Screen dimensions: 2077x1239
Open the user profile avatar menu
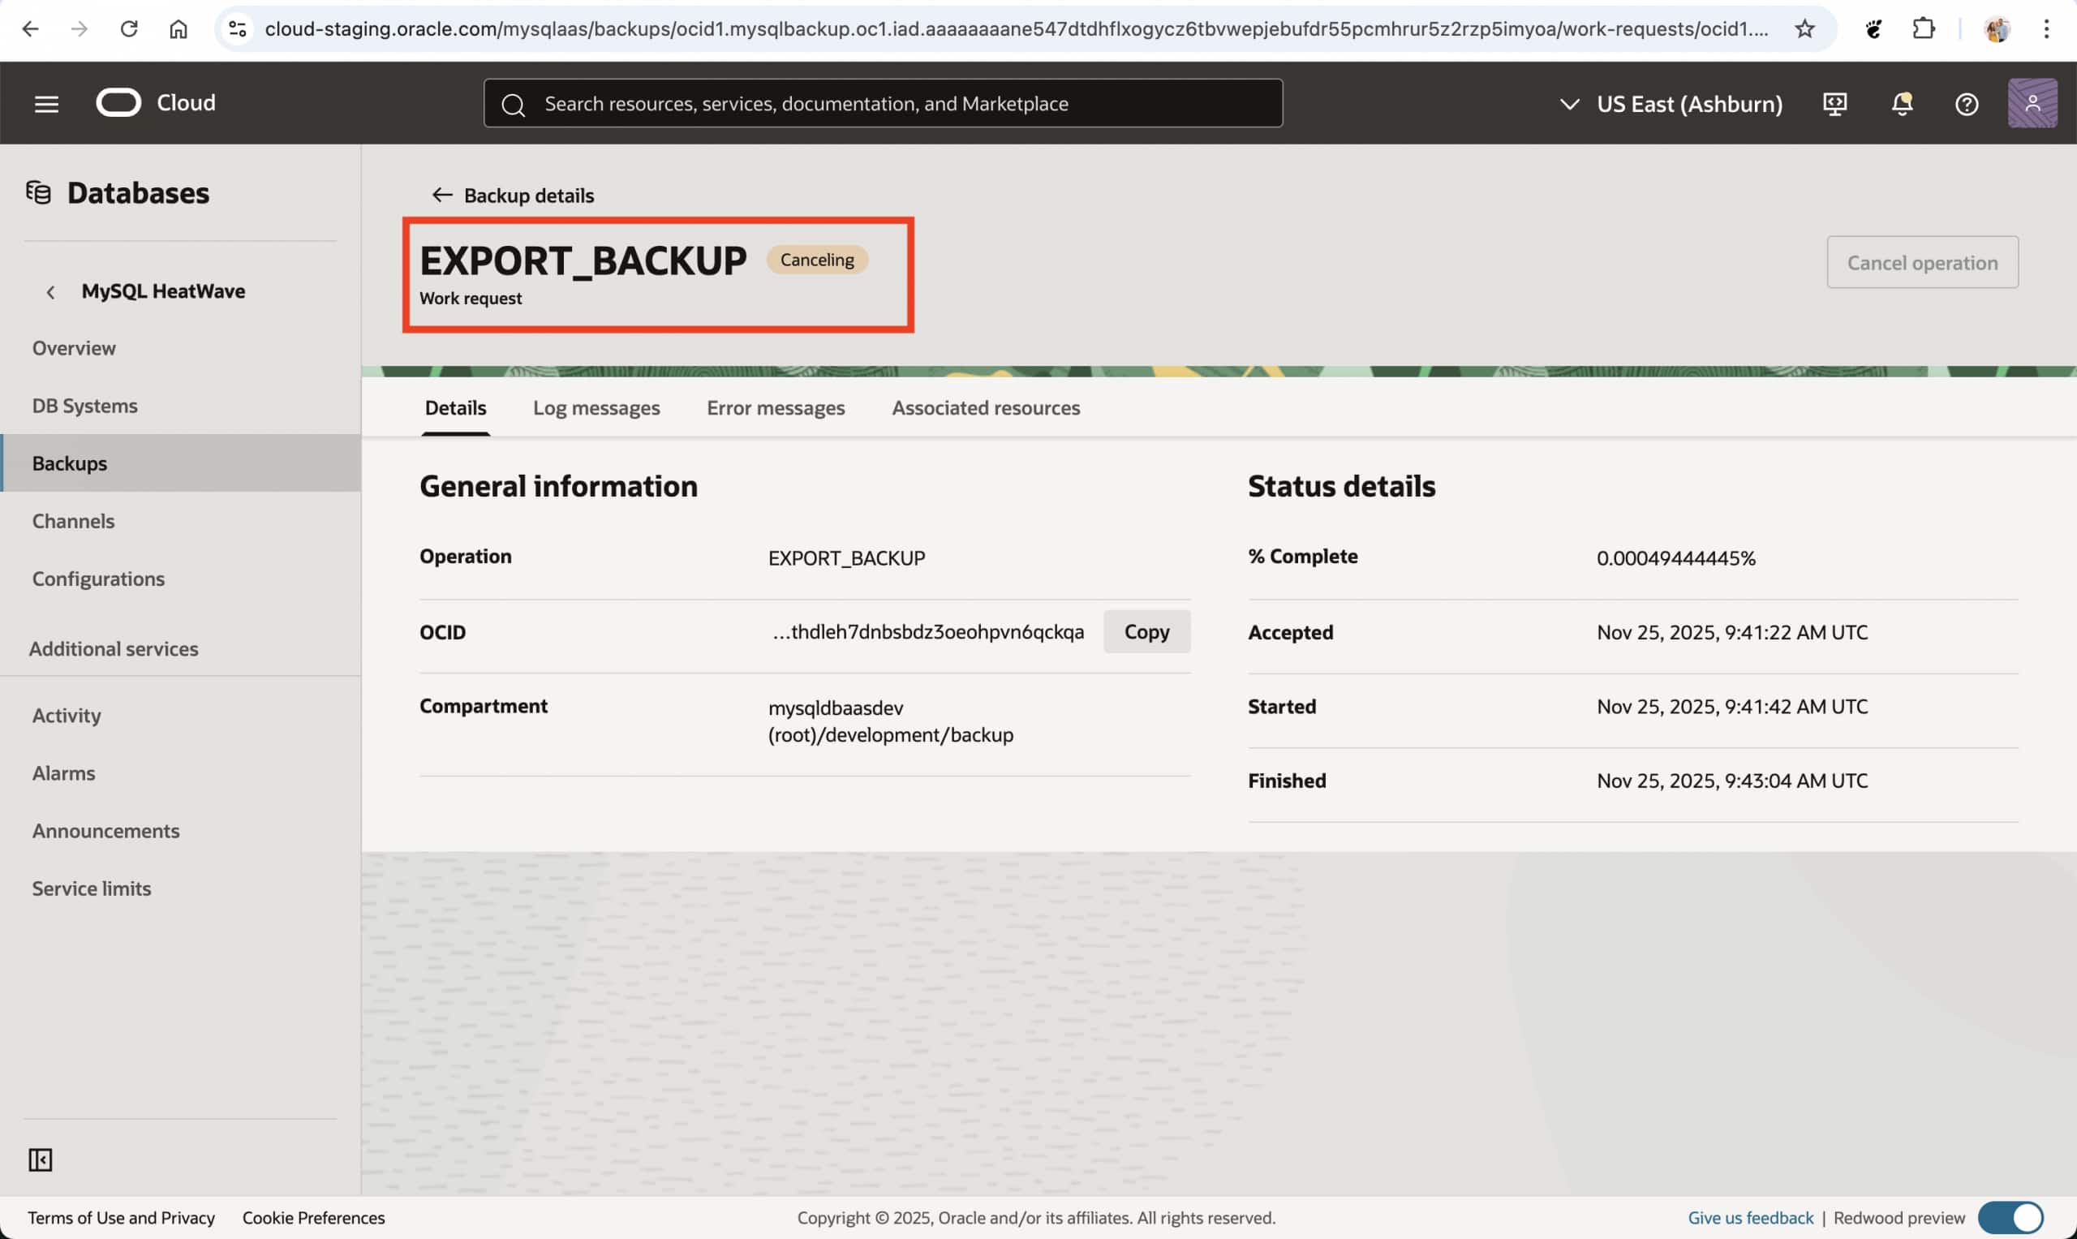[x=2031, y=104]
